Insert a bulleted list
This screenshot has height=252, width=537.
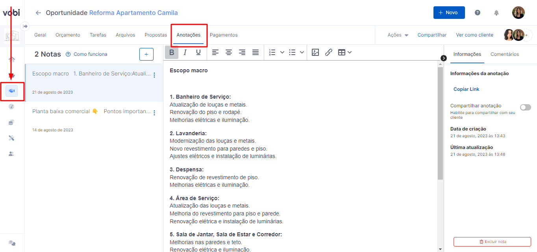click(x=292, y=52)
